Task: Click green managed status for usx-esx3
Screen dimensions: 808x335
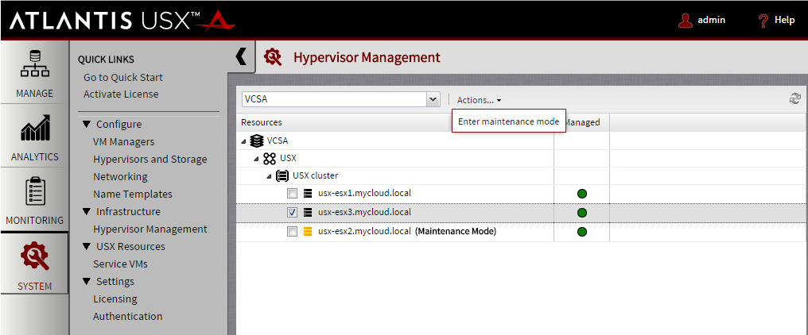Action: click(582, 213)
